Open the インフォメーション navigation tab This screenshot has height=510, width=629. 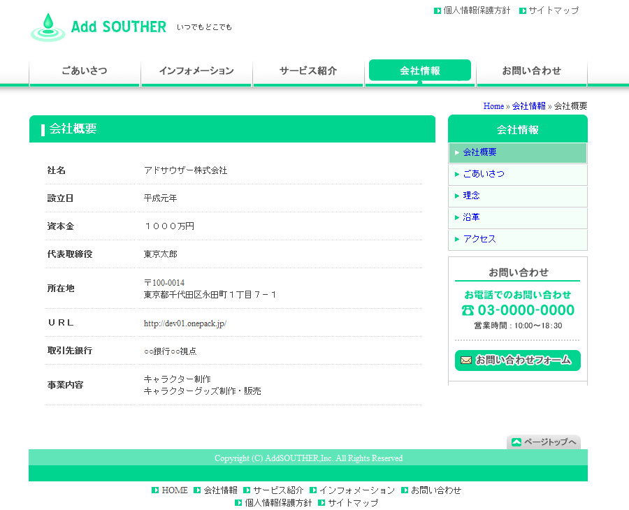click(196, 71)
